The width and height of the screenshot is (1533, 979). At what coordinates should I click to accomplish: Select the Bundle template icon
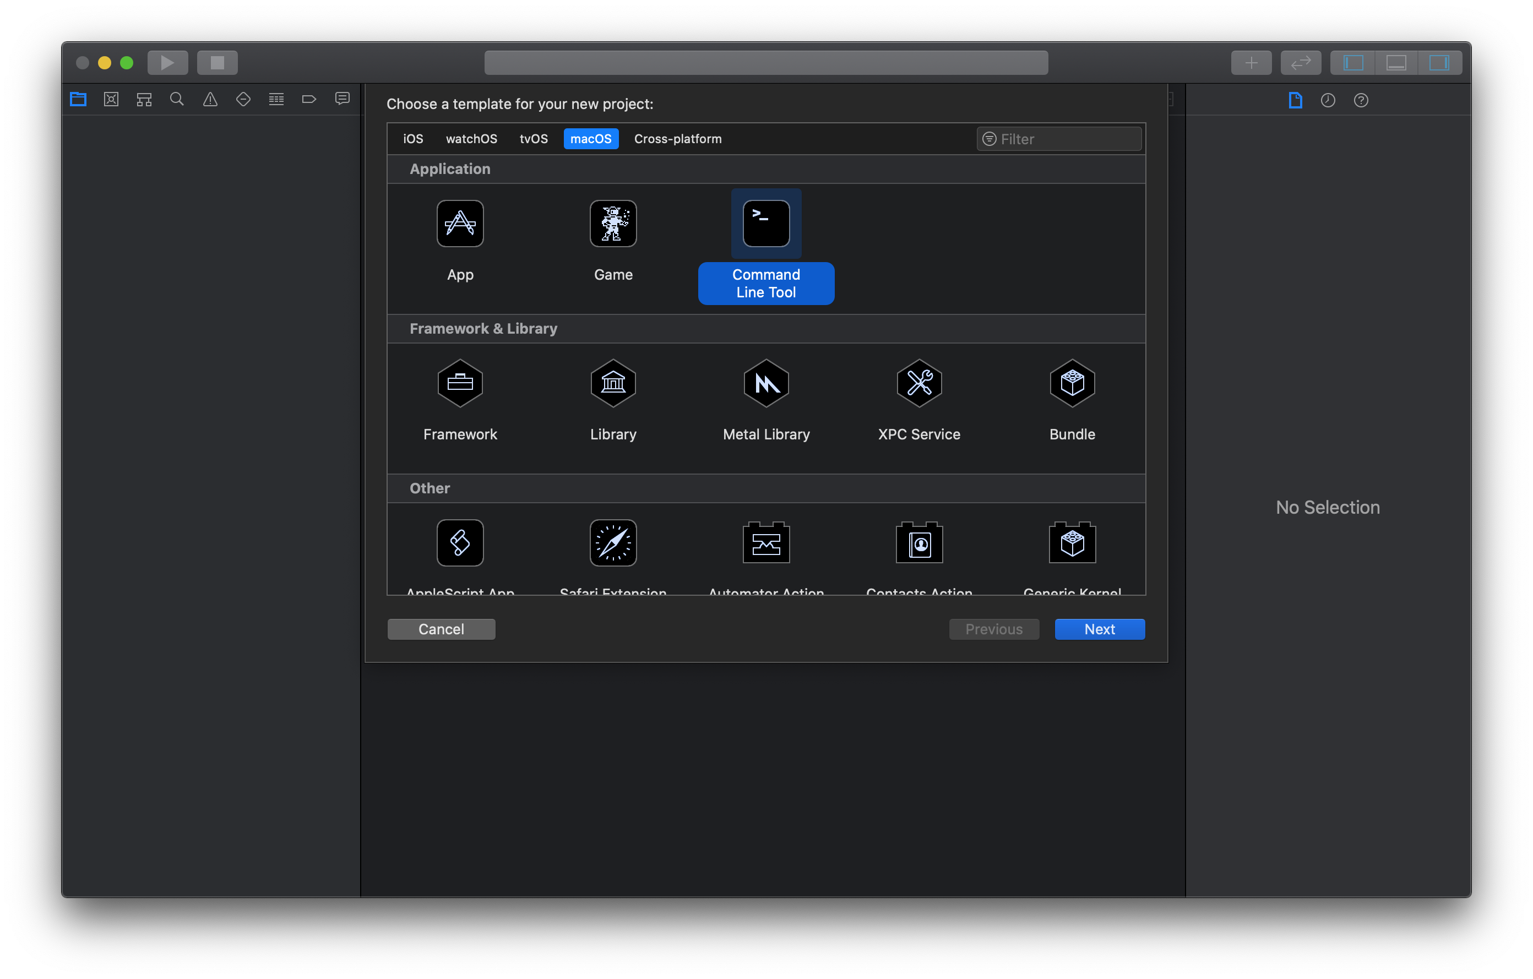pyautogui.click(x=1073, y=383)
